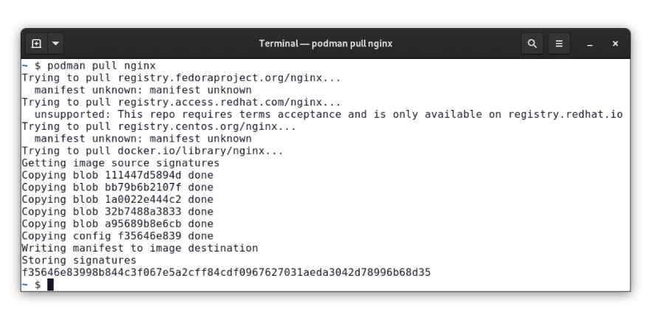Close the terminal window
Image resolution: width=652 pixels, height=326 pixels.
point(615,44)
